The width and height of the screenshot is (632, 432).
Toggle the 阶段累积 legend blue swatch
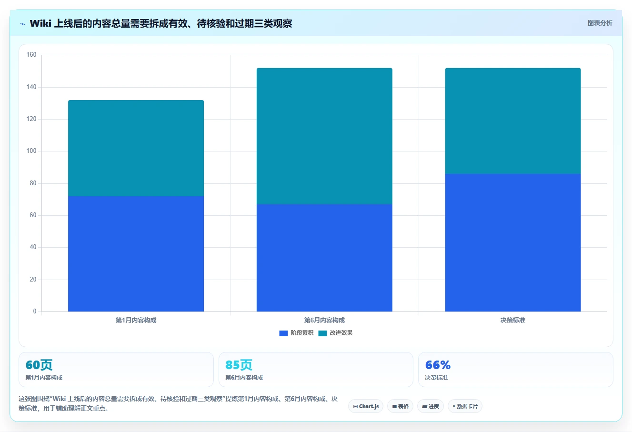[x=283, y=333]
